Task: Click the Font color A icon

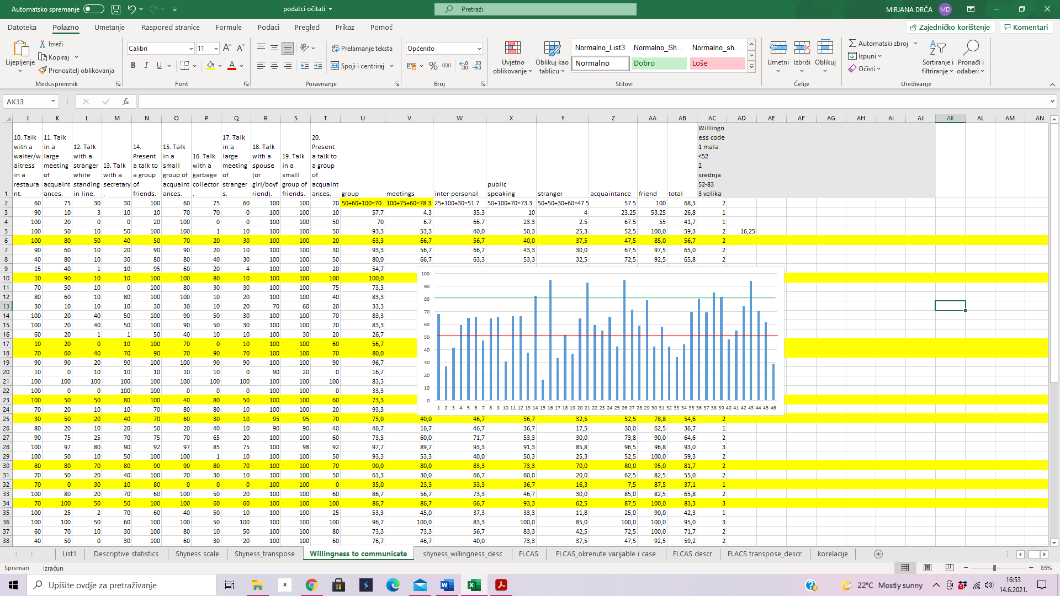Action: click(232, 66)
